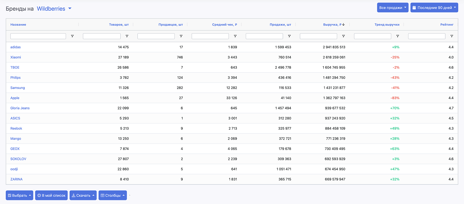The width and height of the screenshot is (464, 204).
Task: Focus the Средний чек filter input field
Action: pos(210,36)
